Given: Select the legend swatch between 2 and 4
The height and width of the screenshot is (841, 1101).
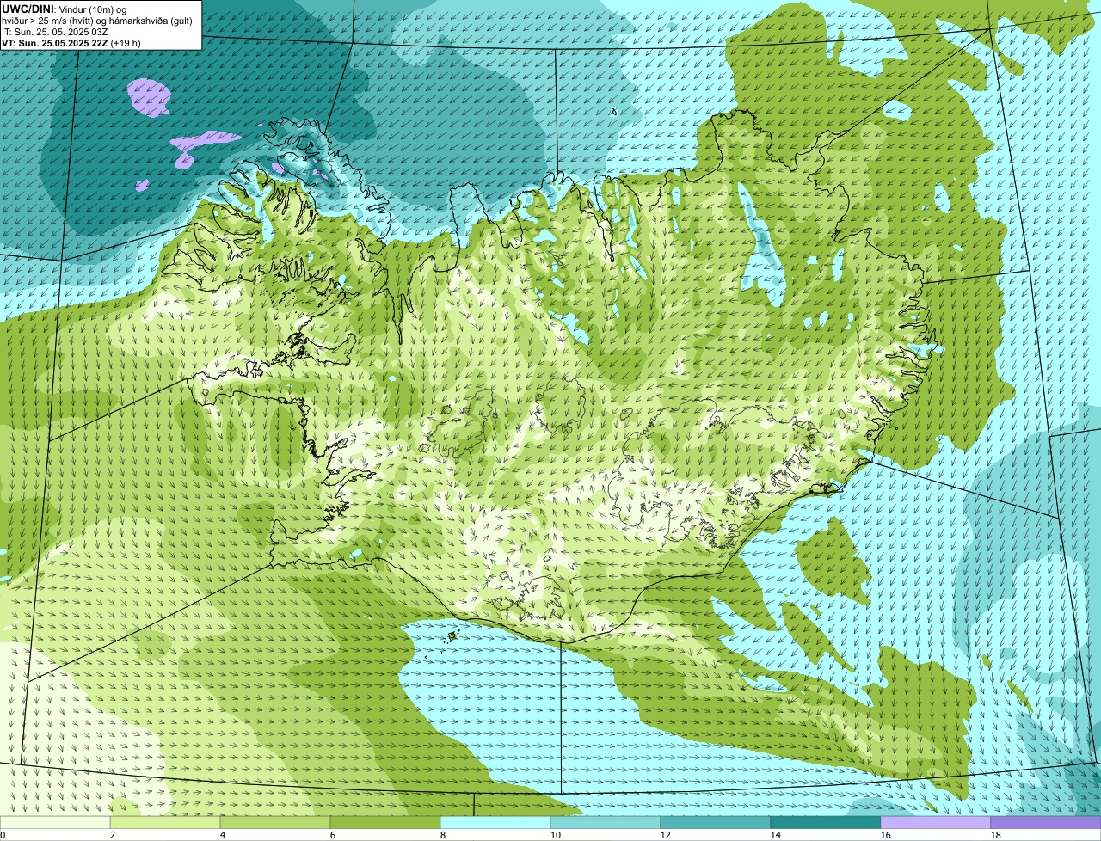Looking at the screenshot, I should (165, 822).
